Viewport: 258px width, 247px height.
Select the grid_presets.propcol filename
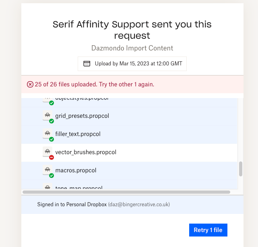(x=82, y=116)
